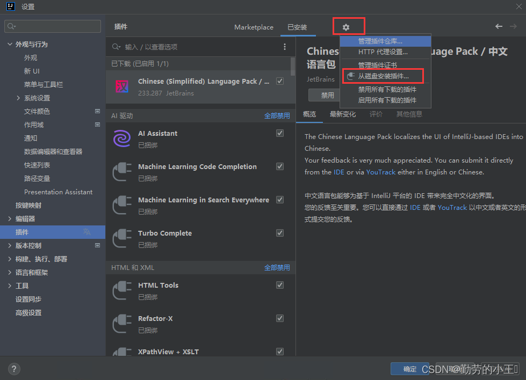Select 启用所有下载的插件 menu item

(x=385, y=100)
